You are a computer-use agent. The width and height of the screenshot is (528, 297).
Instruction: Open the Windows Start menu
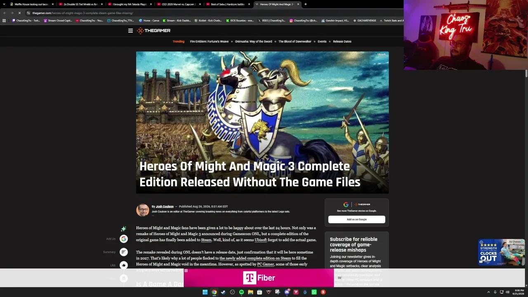click(205, 292)
